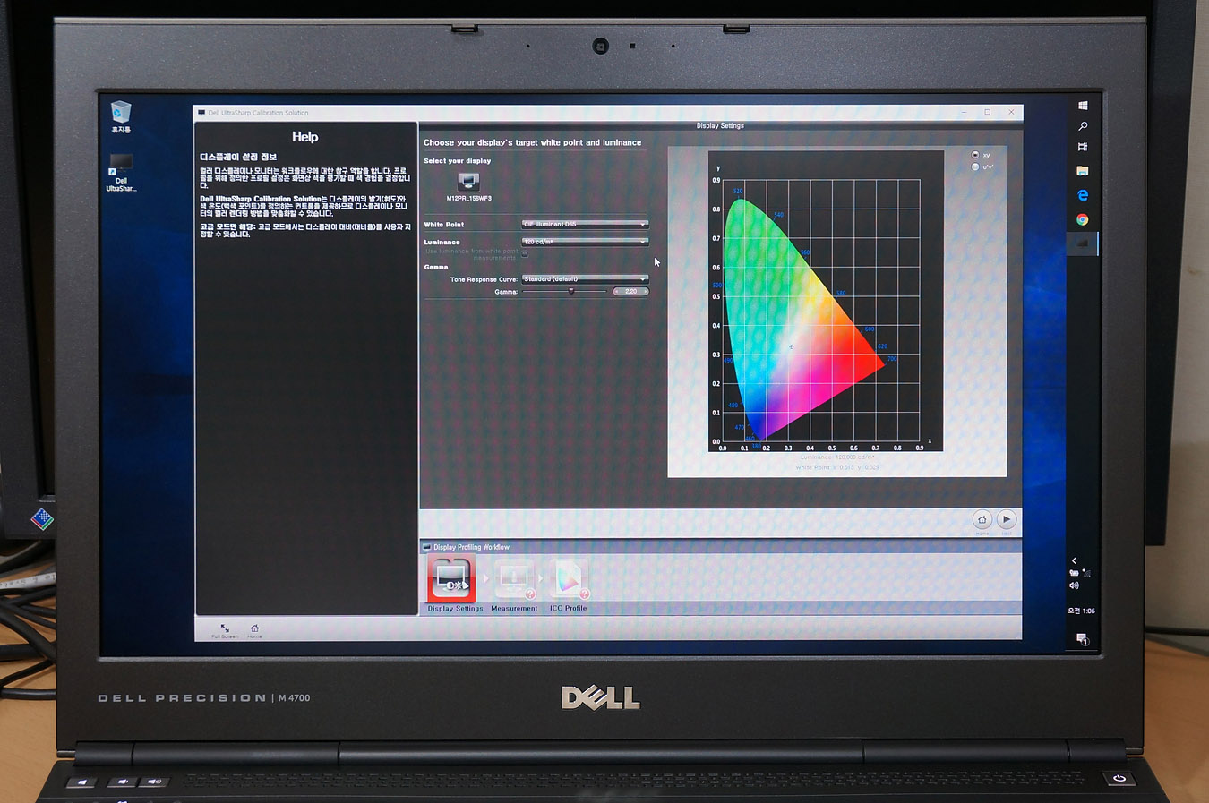The width and height of the screenshot is (1209, 803).
Task: Click the Help panel heading
Action: point(304,137)
